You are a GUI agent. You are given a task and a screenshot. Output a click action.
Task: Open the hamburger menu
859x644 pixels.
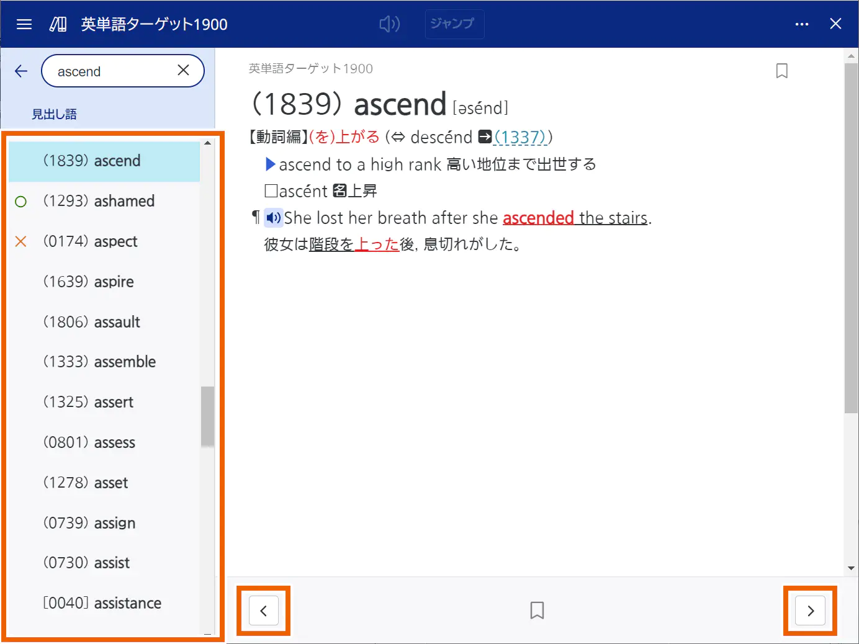(24, 24)
